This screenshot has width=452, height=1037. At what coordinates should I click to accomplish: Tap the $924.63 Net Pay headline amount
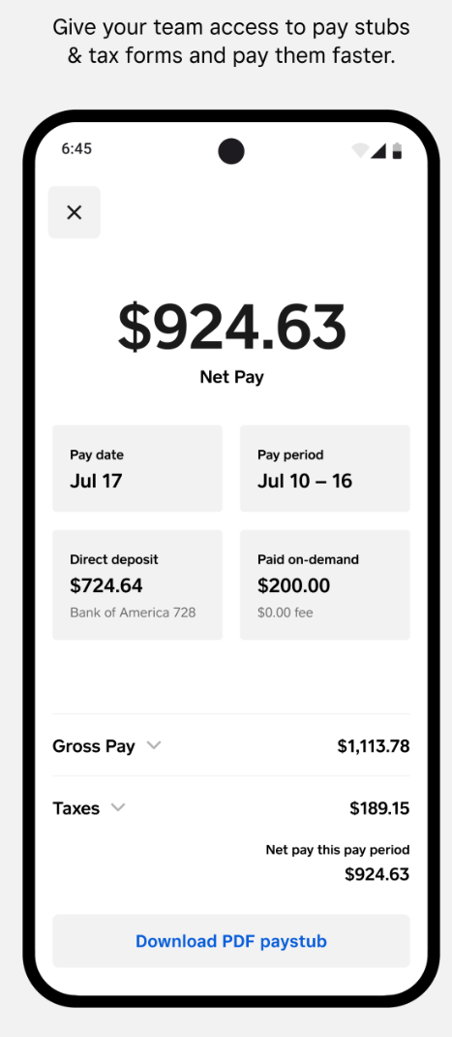coord(231,328)
